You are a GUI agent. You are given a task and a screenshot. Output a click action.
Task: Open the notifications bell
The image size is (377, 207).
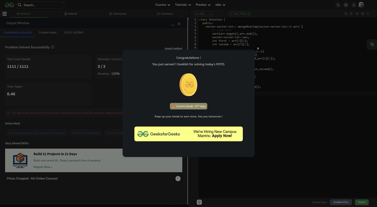tap(354, 5)
